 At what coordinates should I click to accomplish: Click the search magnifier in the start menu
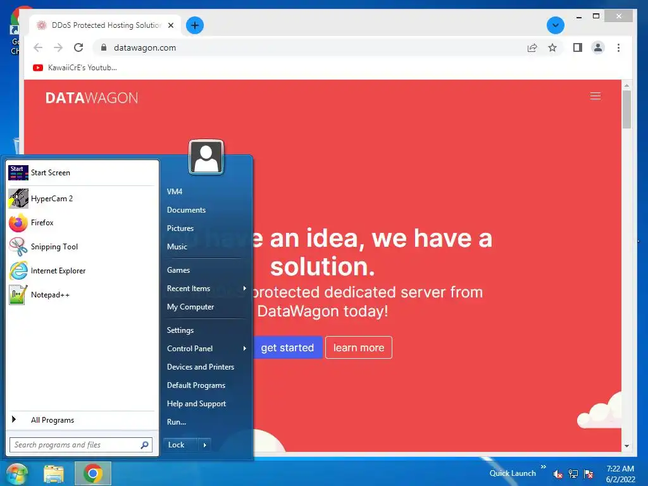click(x=145, y=445)
